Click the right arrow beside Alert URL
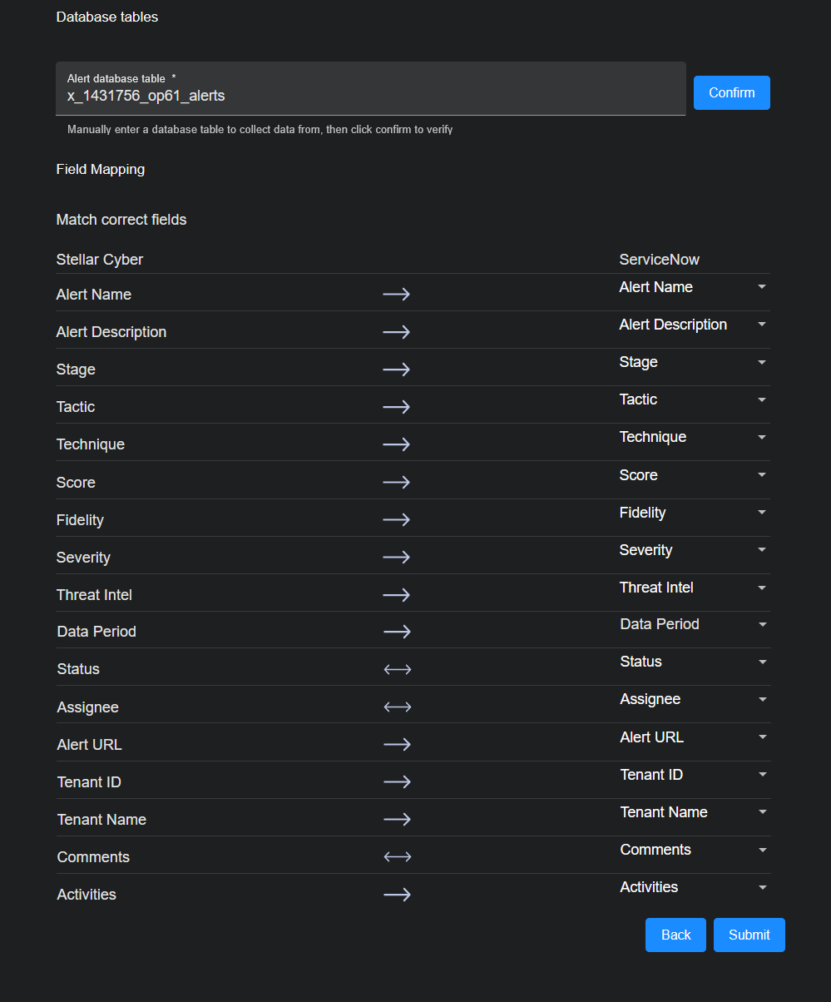The width and height of the screenshot is (831, 1002). 397,744
